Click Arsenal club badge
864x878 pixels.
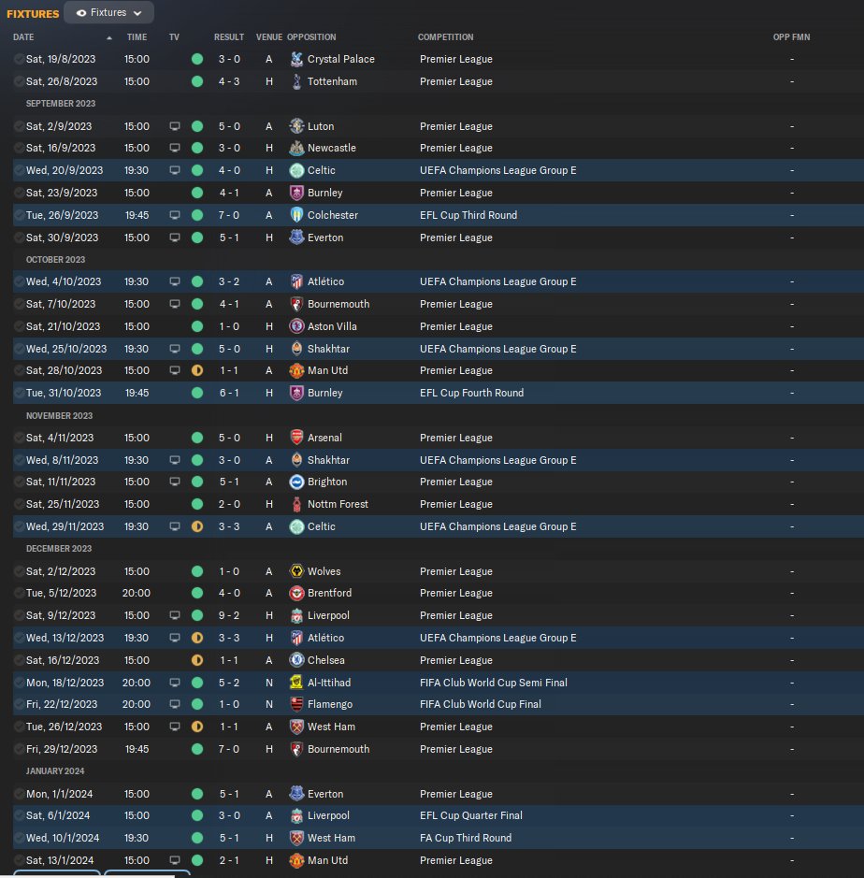pyautogui.click(x=296, y=438)
